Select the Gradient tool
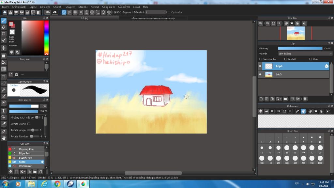 [3, 69]
